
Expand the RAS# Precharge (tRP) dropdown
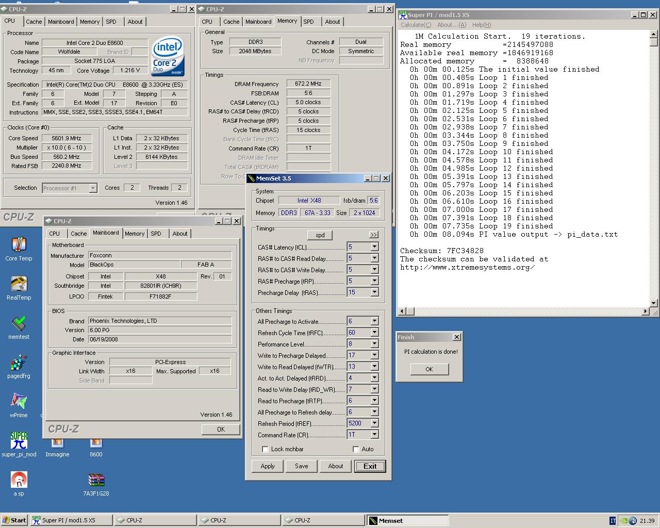(375, 281)
